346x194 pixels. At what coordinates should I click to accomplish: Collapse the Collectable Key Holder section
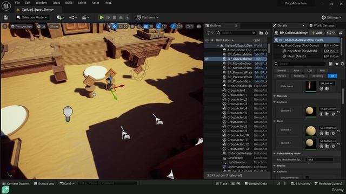click(x=275, y=154)
